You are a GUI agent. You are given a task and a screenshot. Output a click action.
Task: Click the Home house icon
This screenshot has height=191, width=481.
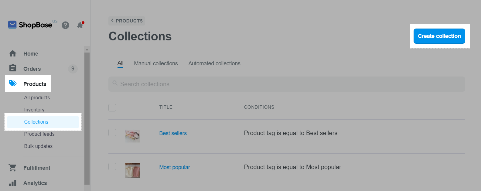tap(13, 54)
